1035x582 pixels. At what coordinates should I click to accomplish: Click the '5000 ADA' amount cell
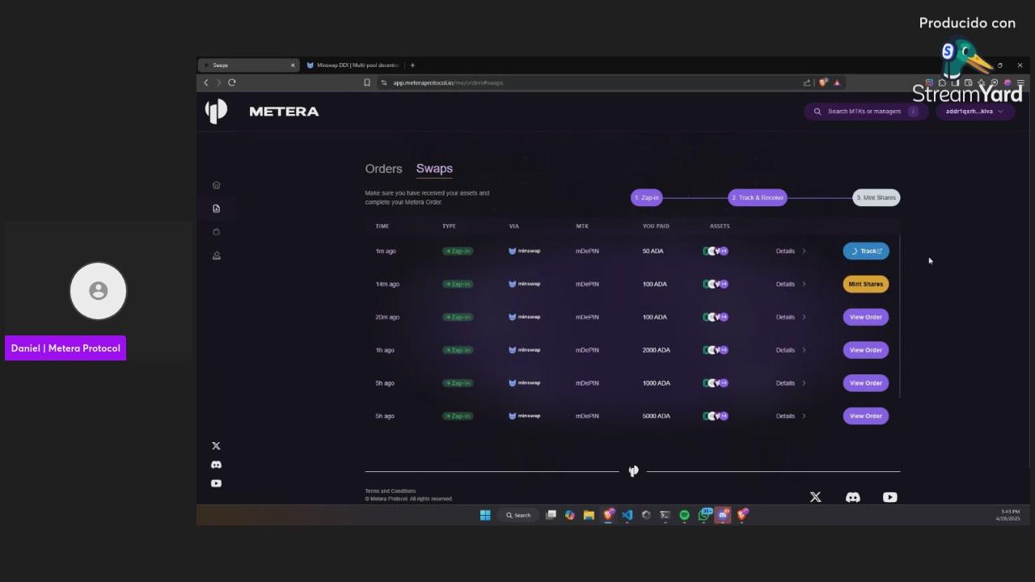[657, 416]
